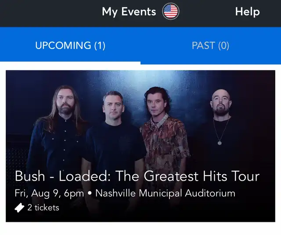Open the US flag country selector
Viewport: 281px width, 235px height.
(171, 11)
